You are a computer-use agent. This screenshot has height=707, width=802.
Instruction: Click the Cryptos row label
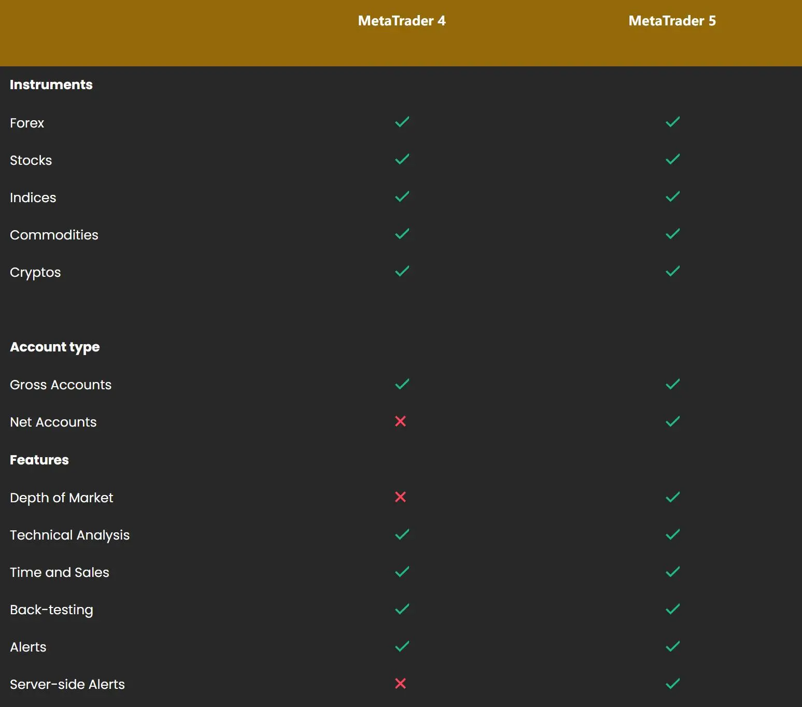pyautogui.click(x=35, y=273)
